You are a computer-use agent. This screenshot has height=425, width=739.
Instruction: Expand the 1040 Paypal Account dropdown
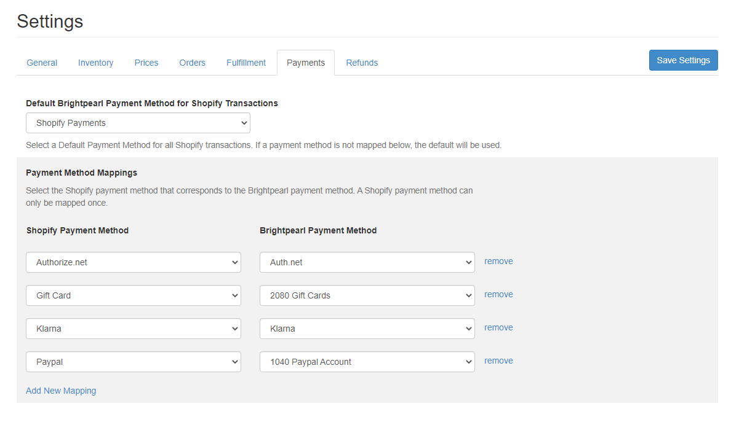click(367, 362)
